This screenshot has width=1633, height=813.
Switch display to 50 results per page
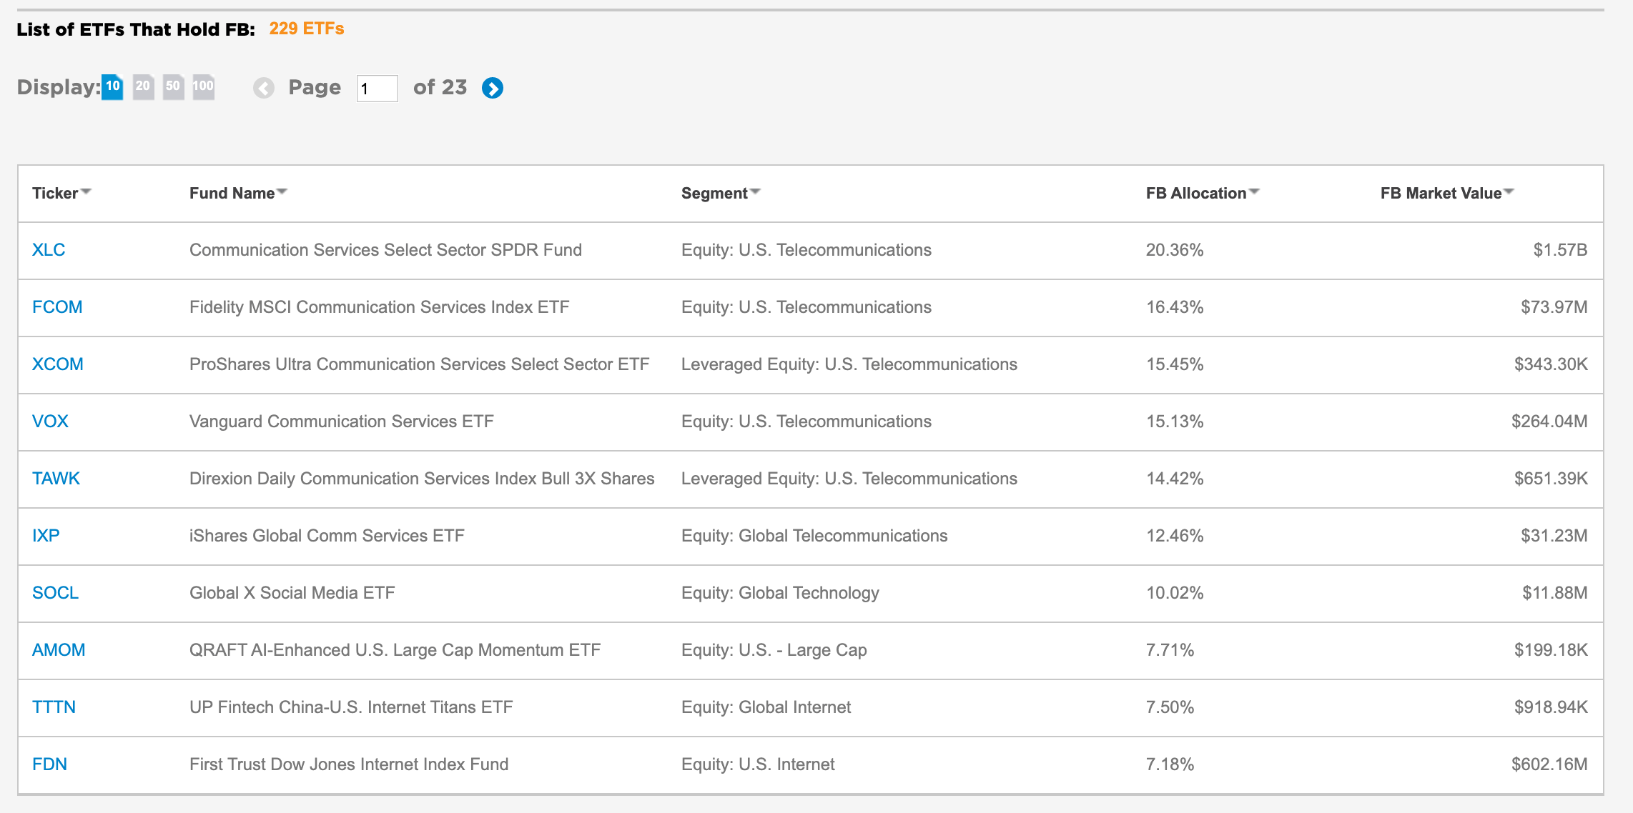click(172, 86)
